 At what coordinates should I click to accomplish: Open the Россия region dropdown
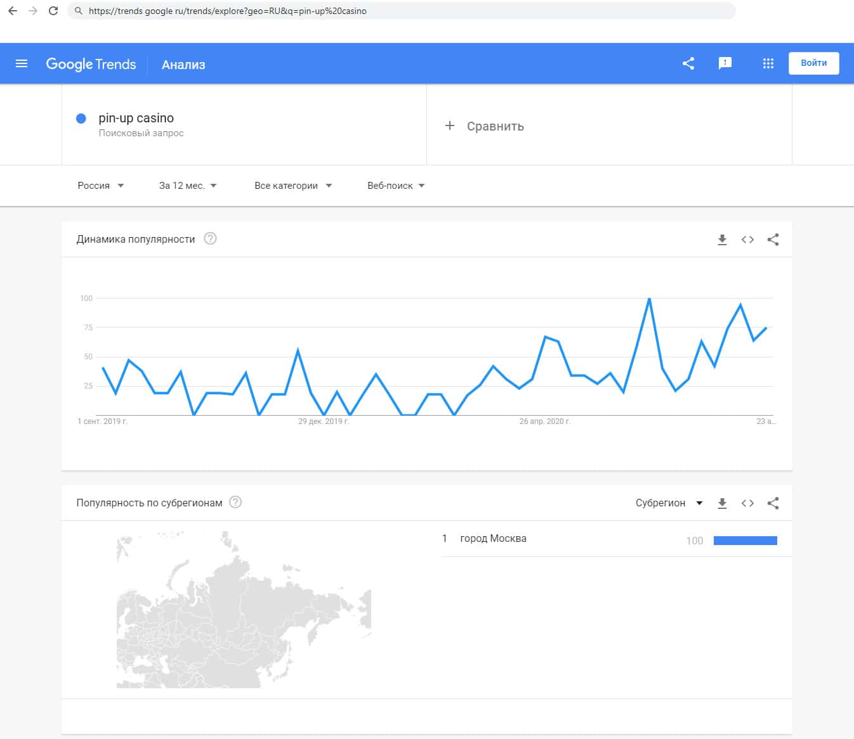point(100,186)
